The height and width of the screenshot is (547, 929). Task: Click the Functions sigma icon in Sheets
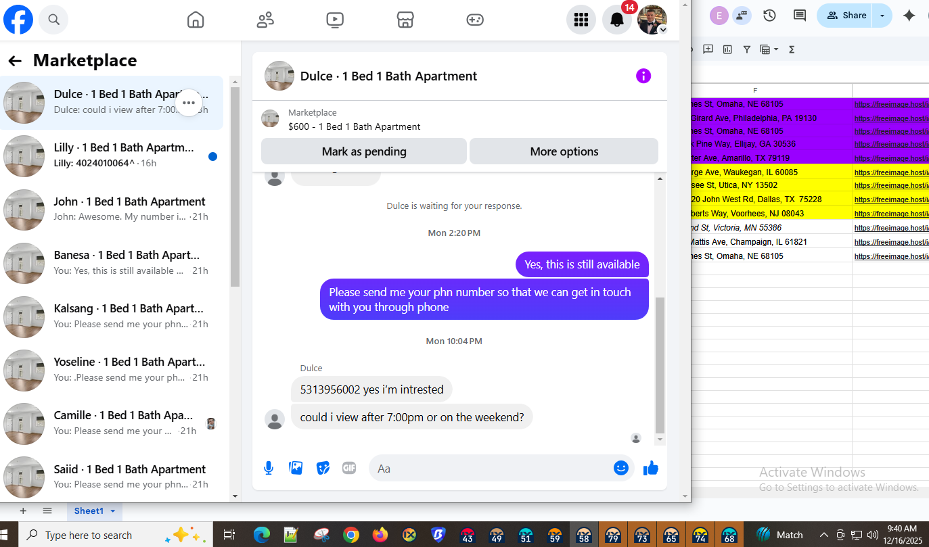[792, 49]
